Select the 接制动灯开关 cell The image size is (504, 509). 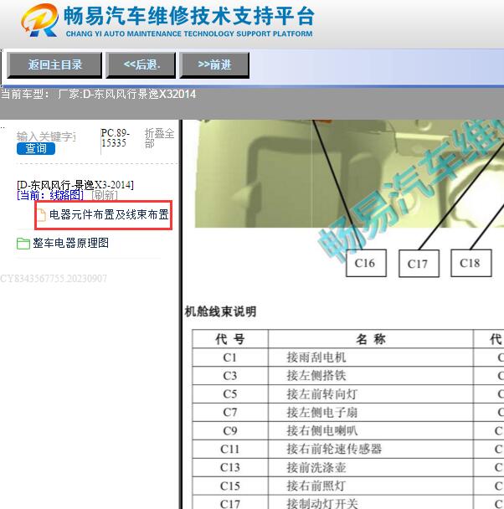coord(370,502)
